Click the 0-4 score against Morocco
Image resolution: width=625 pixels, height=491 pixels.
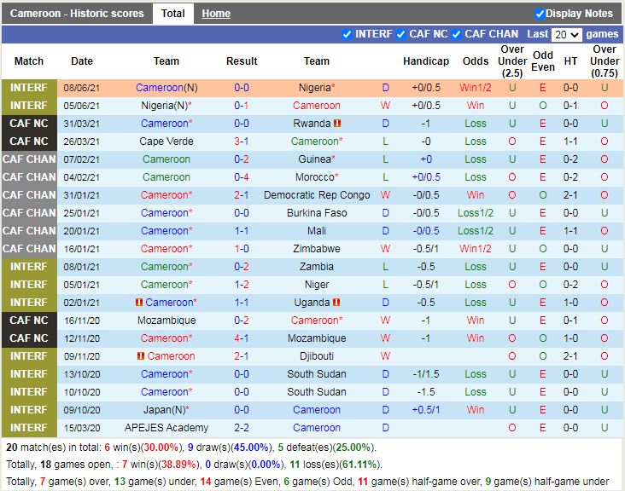click(242, 177)
